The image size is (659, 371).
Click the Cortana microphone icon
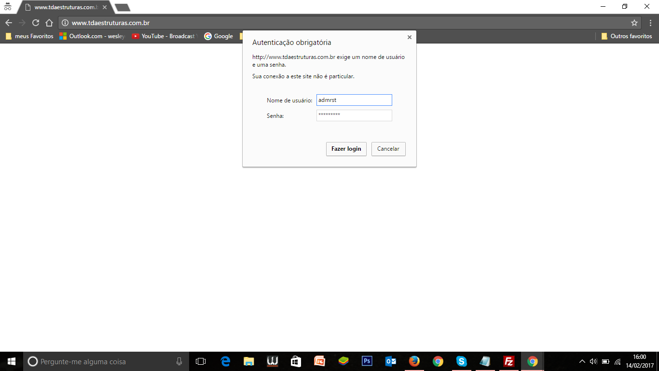(179, 361)
